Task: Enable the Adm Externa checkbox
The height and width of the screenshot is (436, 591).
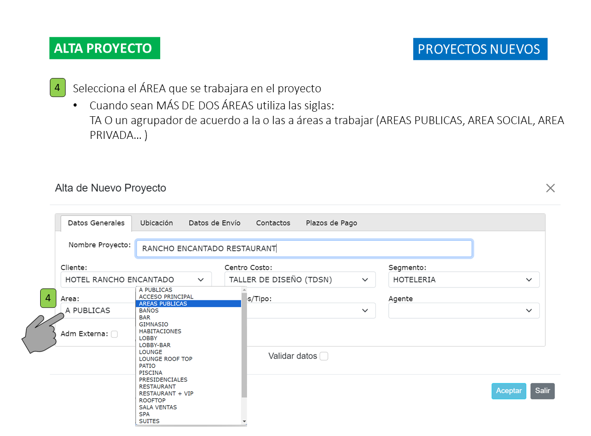Action: [114, 334]
